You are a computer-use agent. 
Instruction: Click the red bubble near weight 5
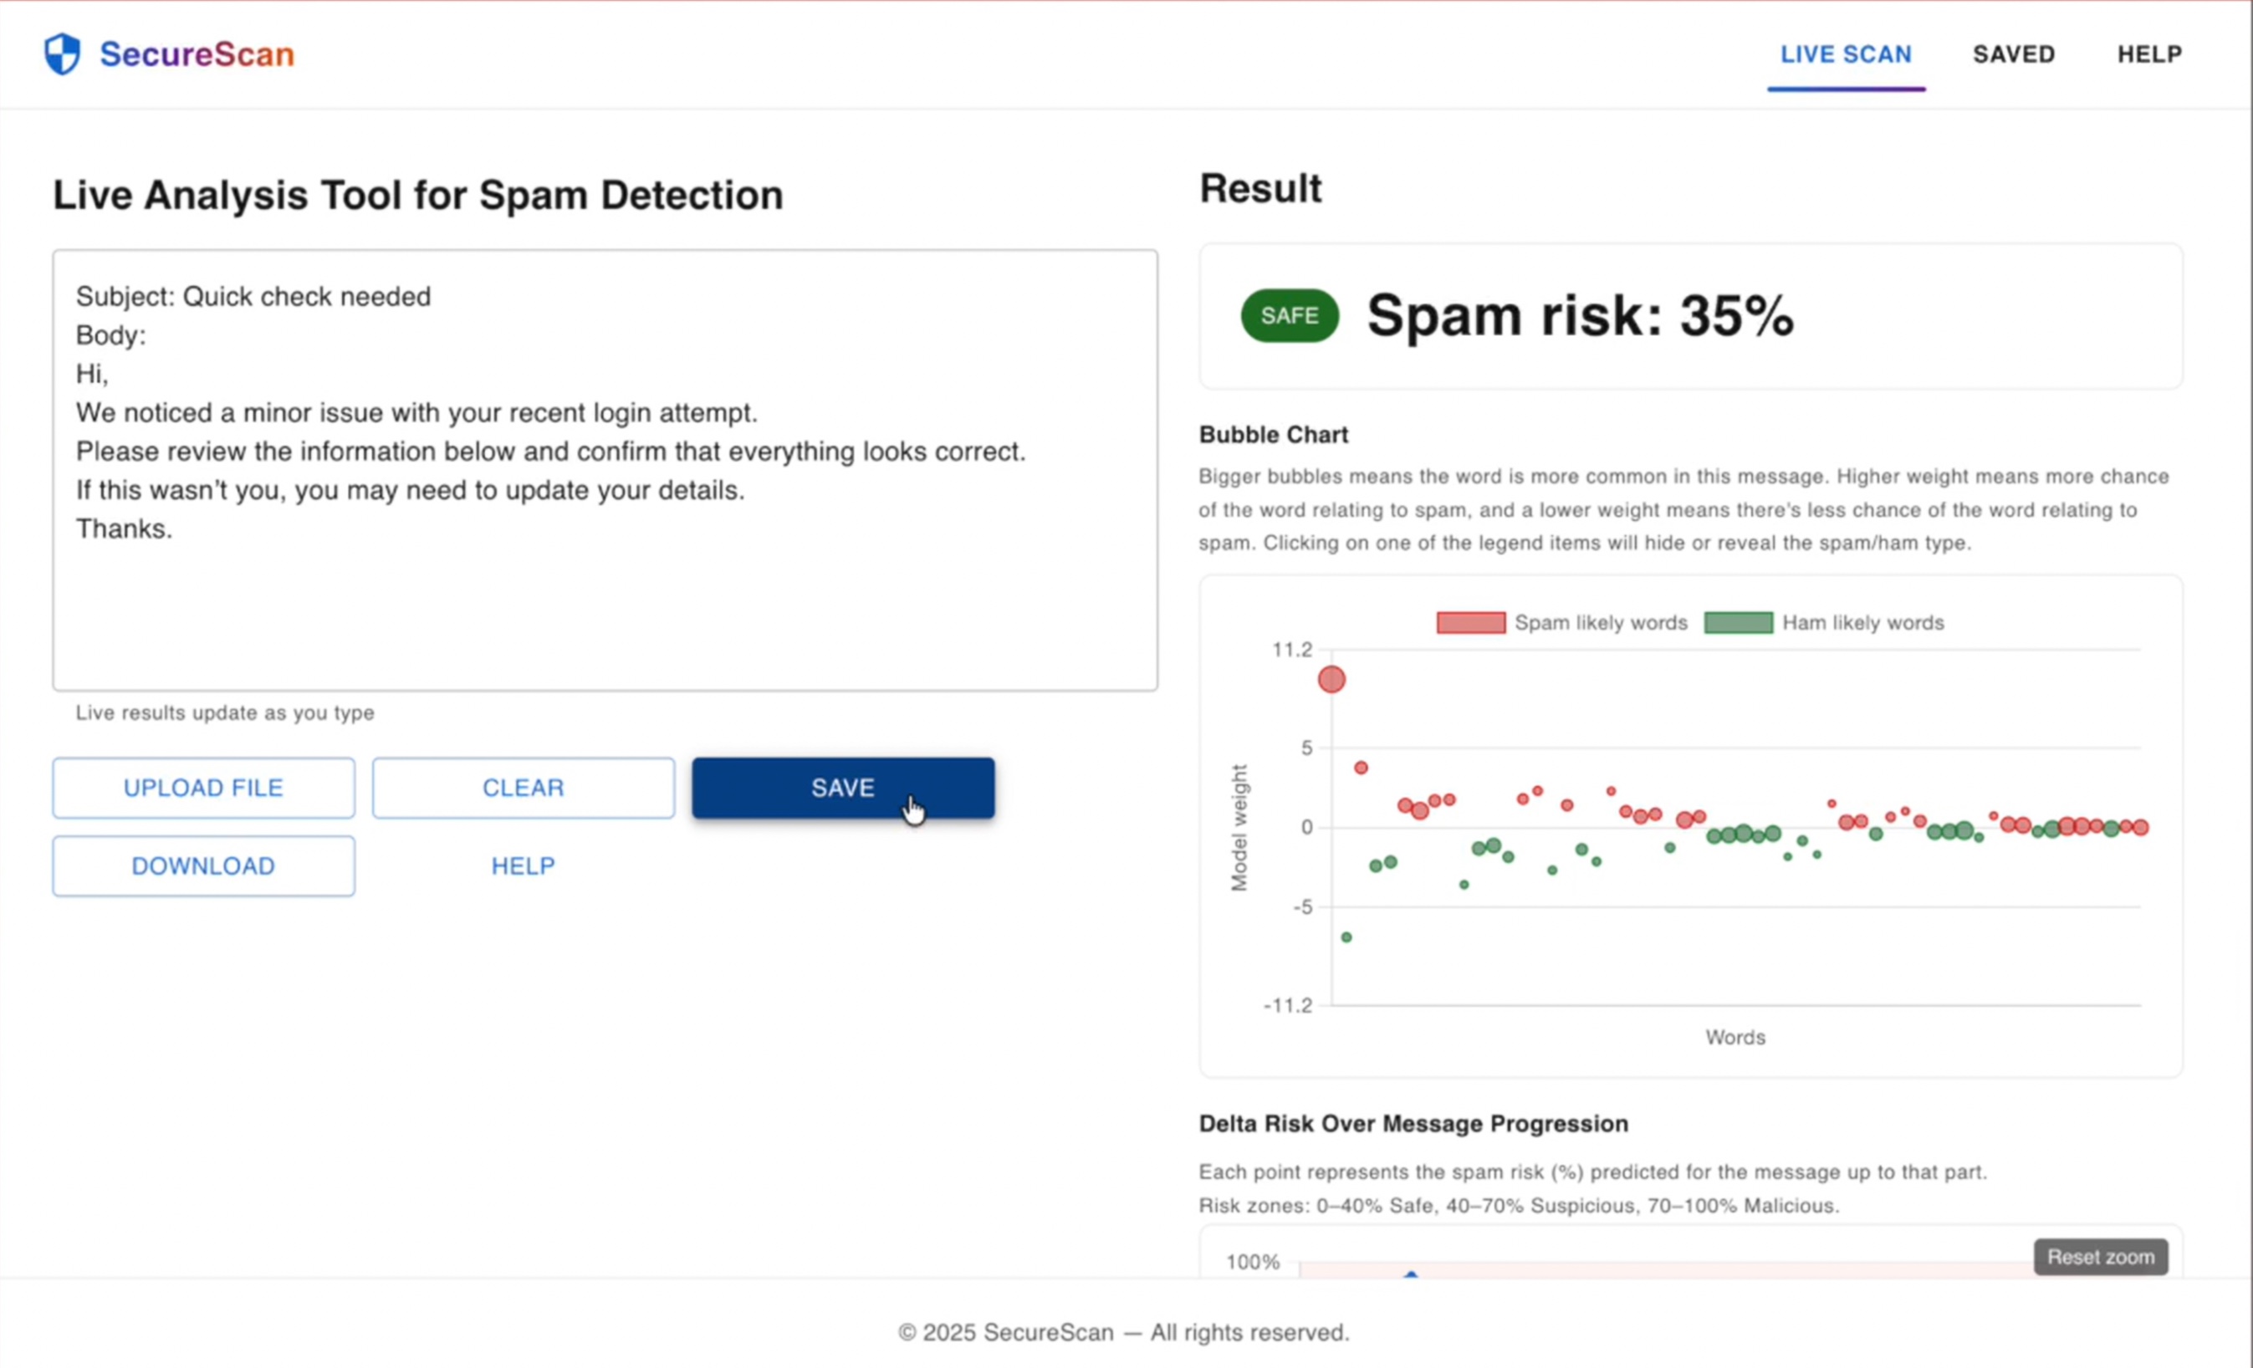(x=1361, y=768)
